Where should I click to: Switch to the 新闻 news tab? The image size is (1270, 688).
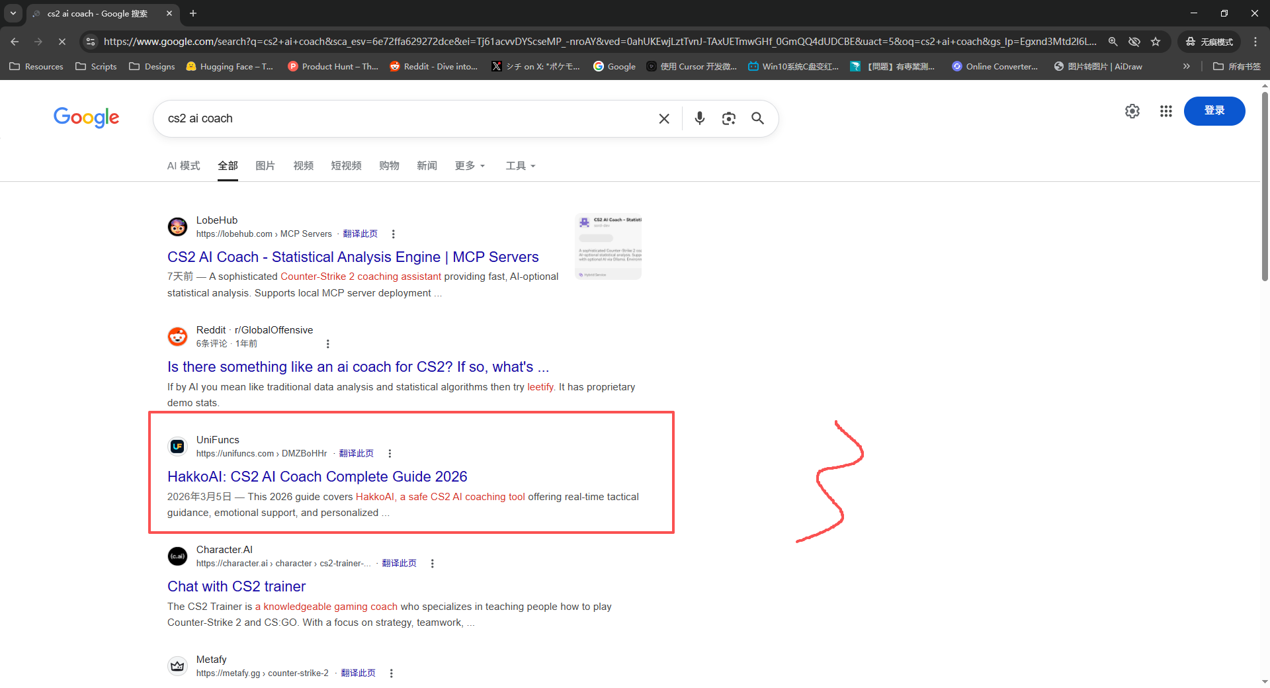[427, 165]
